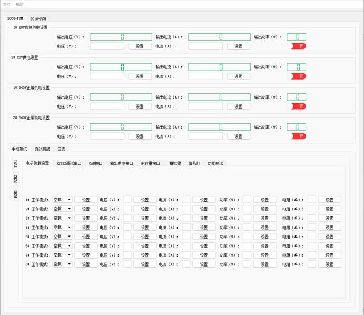Focus 电压 (V) input in 2# 540V正常供电设置
The width and height of the screenshot is (364, 315).
[107, 136]
